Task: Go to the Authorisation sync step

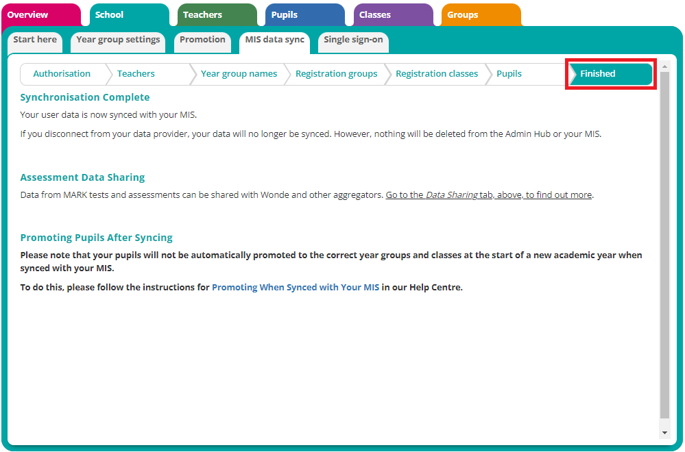Action: tap(62, 74)
